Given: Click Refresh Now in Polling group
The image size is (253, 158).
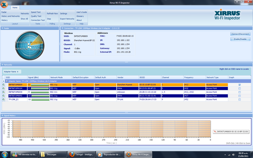Looking at the screenshot, I should [x=52, y=13].
